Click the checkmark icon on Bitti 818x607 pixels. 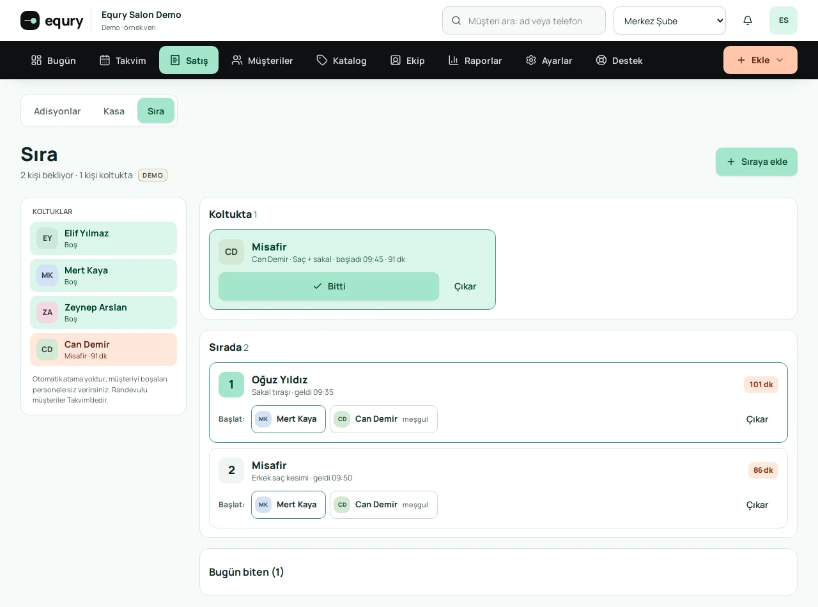pos(318,286)
